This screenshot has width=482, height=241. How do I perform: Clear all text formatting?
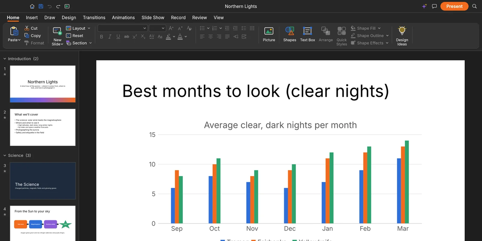189,28
